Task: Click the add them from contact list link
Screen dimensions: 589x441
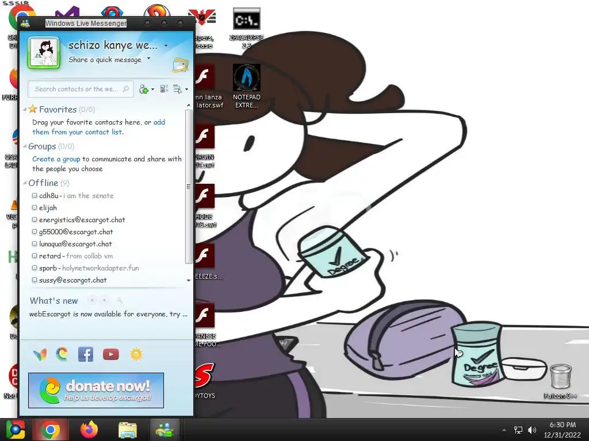Action: [x=98, y=127]
